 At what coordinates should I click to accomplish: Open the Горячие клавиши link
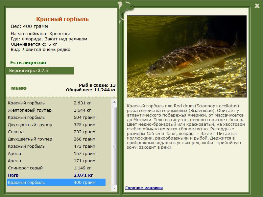pos(144,188)
